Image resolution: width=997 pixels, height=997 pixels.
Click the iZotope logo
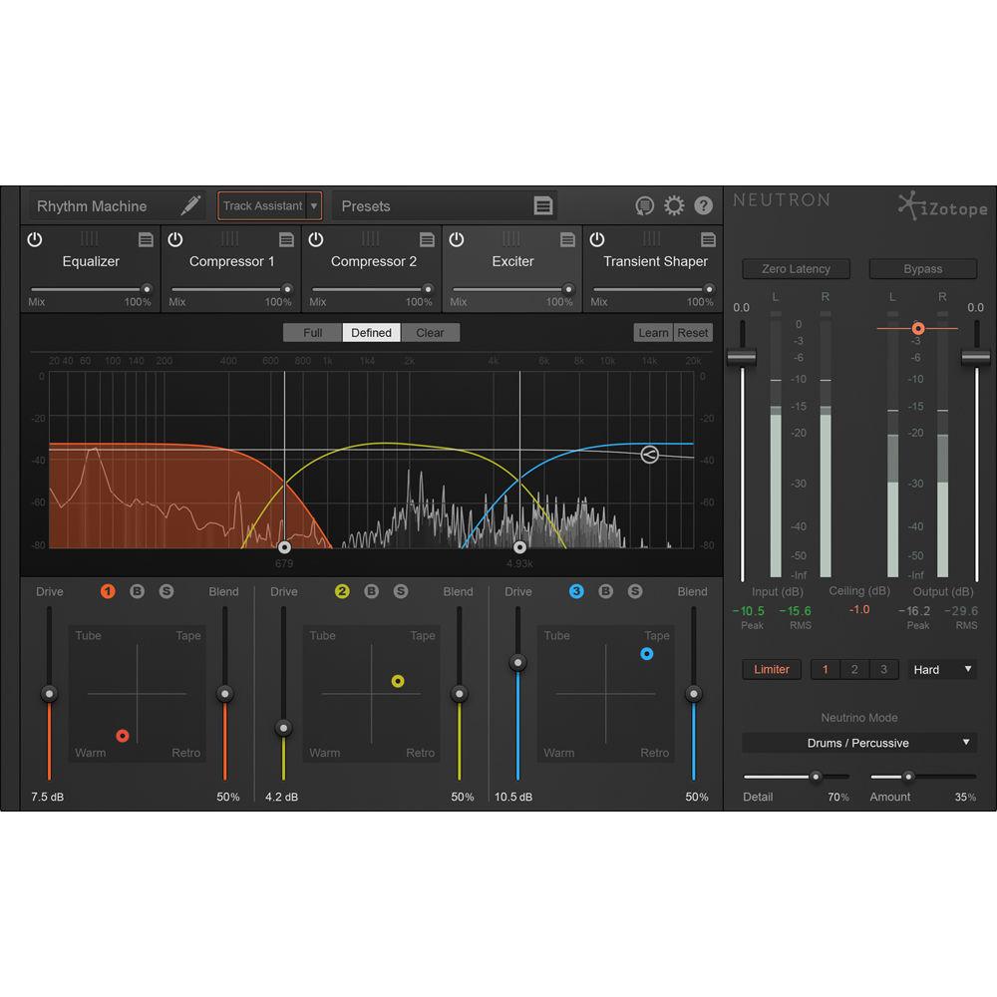pyautogui.click(x=940, y=208)
